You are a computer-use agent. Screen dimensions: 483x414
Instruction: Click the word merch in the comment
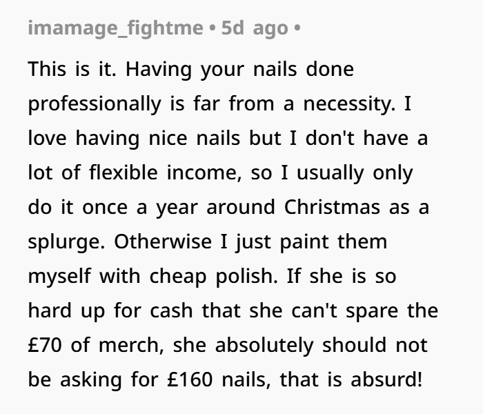point(132,346)
